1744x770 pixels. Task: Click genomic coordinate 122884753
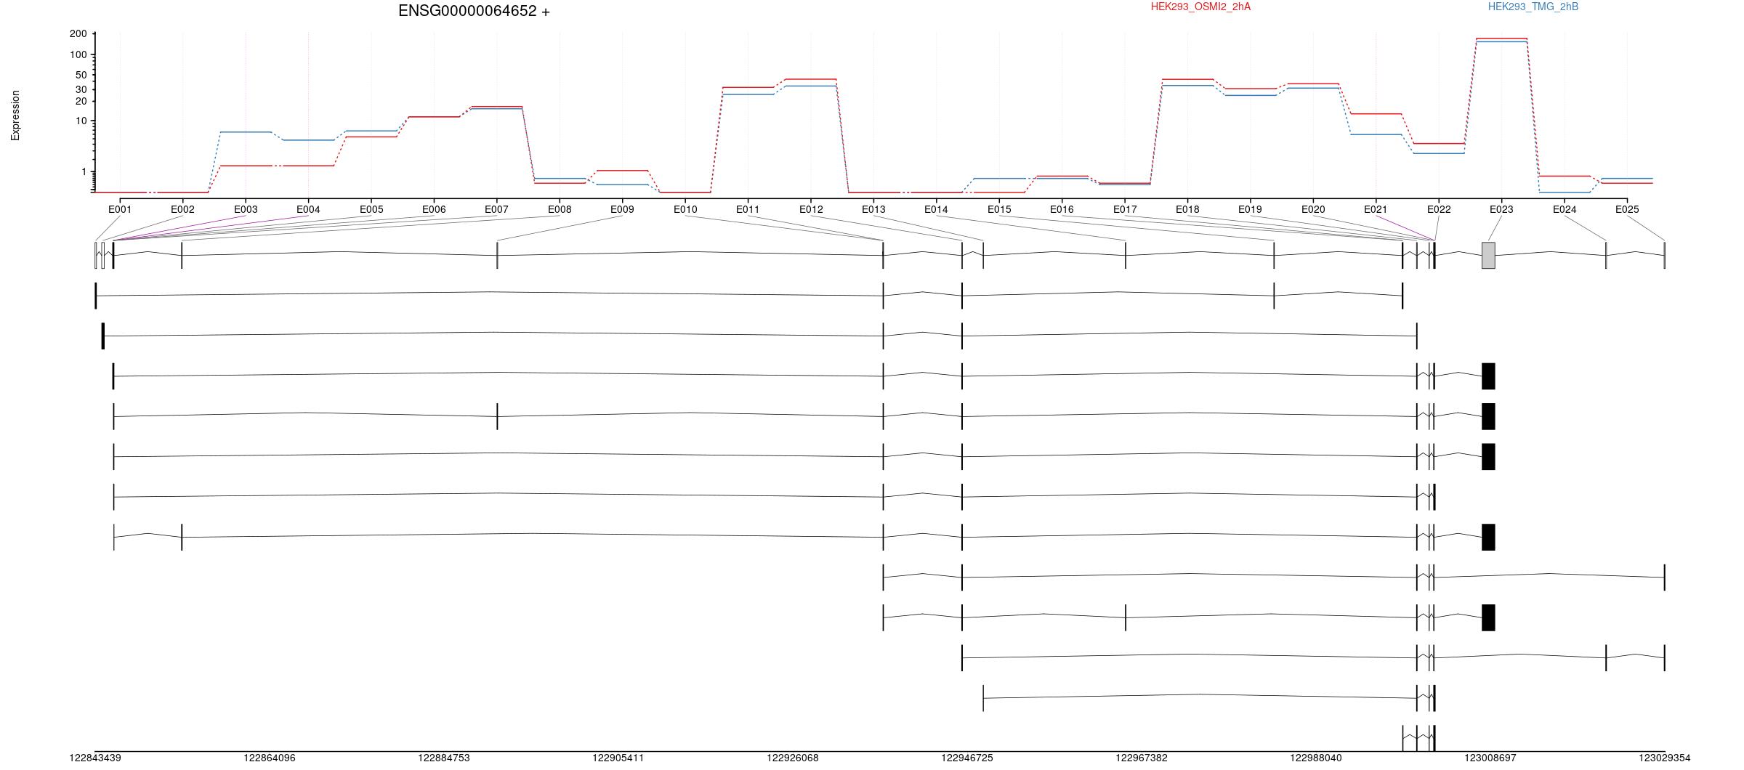coord(444,758)
